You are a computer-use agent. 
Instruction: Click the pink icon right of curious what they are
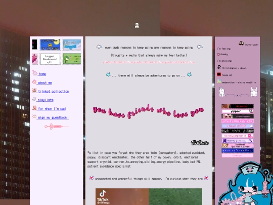click(206, 178)
